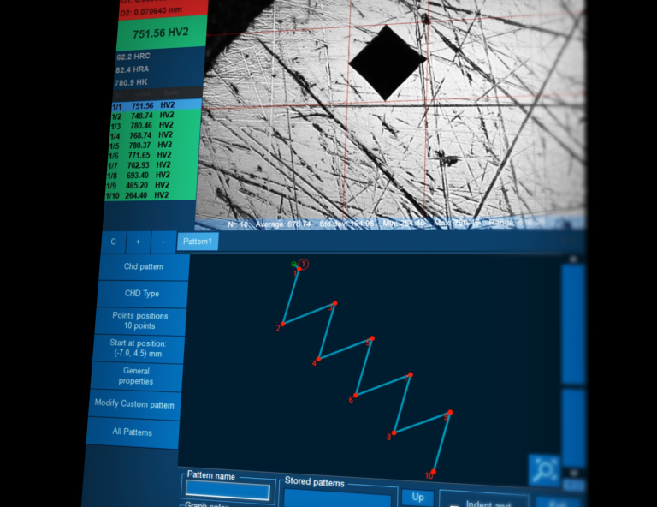Open All Patterns
The image size is (657, 507).
click(x=132, y=432)
